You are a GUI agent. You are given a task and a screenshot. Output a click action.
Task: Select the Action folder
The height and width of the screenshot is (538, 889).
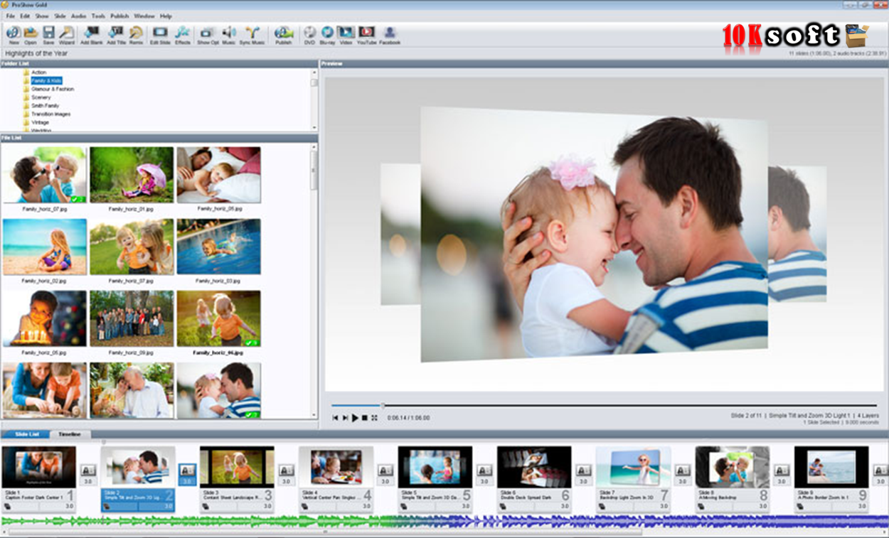click(x=38, y=72)
